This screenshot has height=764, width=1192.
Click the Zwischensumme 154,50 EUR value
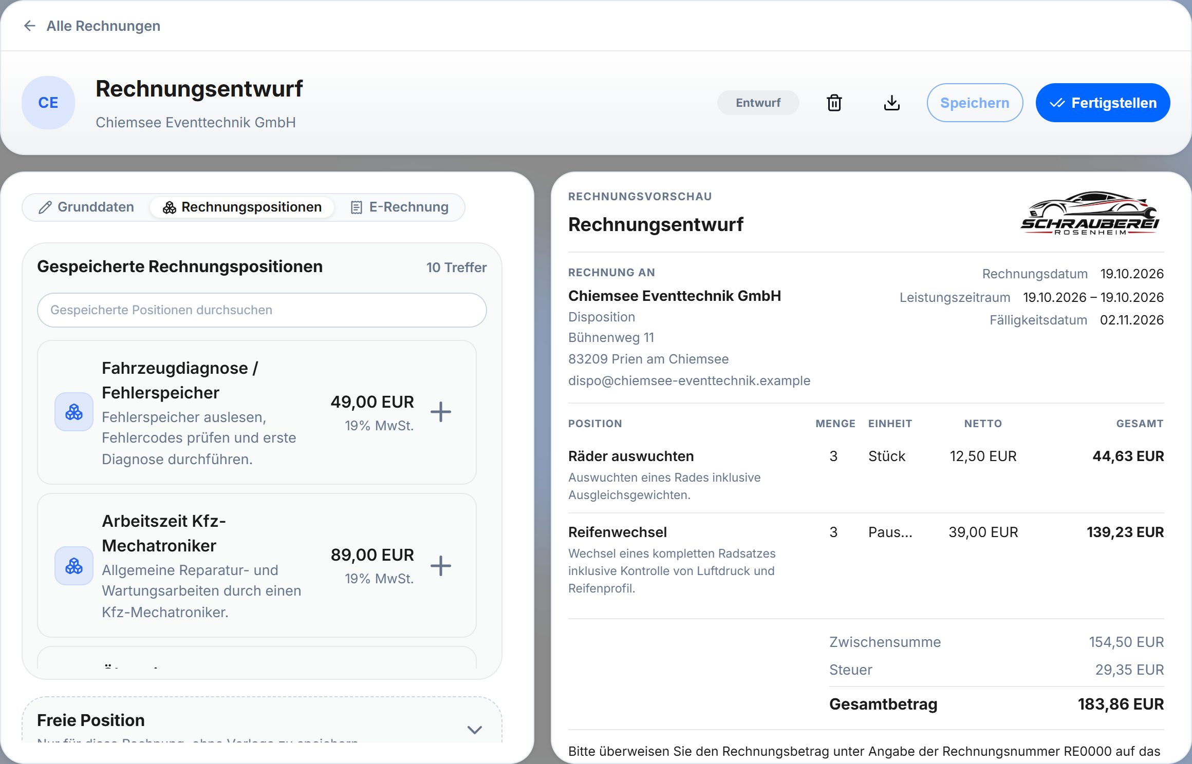1126,642
